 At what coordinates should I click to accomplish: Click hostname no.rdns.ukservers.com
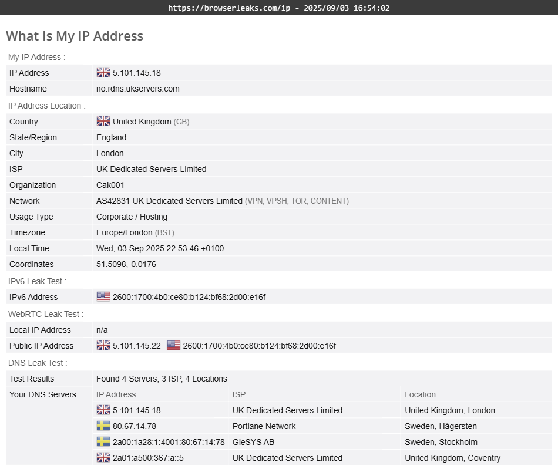(137, 89)
